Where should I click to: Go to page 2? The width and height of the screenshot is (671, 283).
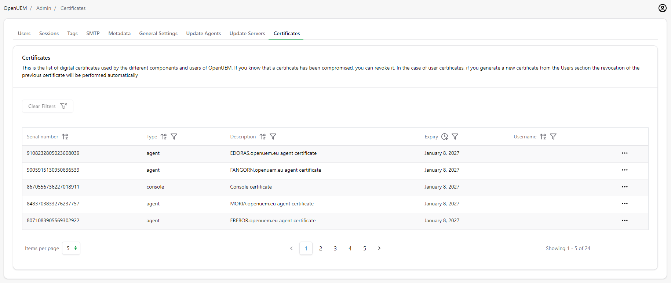(x=321, y=248)
